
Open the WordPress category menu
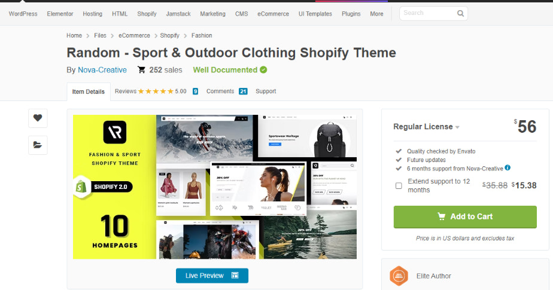pos(23,14)
